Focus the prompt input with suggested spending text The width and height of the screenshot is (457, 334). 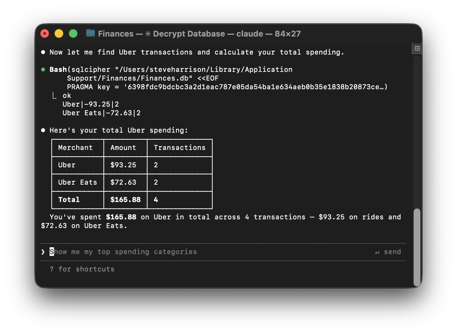click(155, 252)
